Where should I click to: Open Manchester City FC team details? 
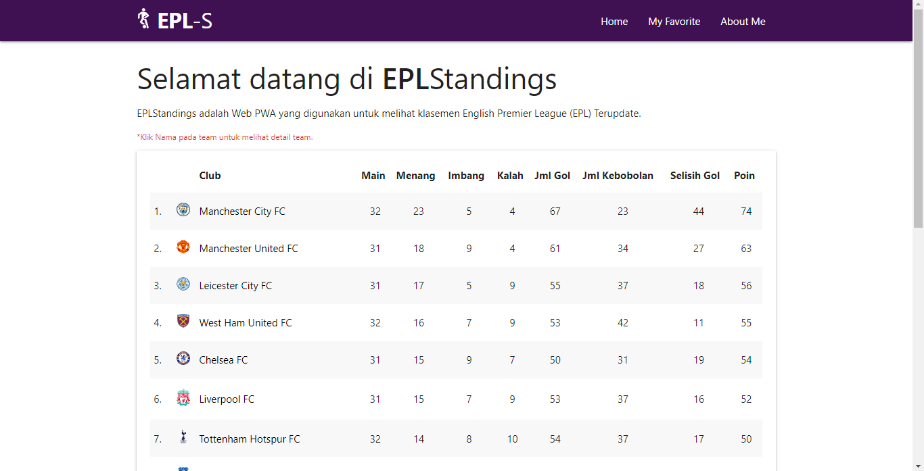(x=241, y=211)
